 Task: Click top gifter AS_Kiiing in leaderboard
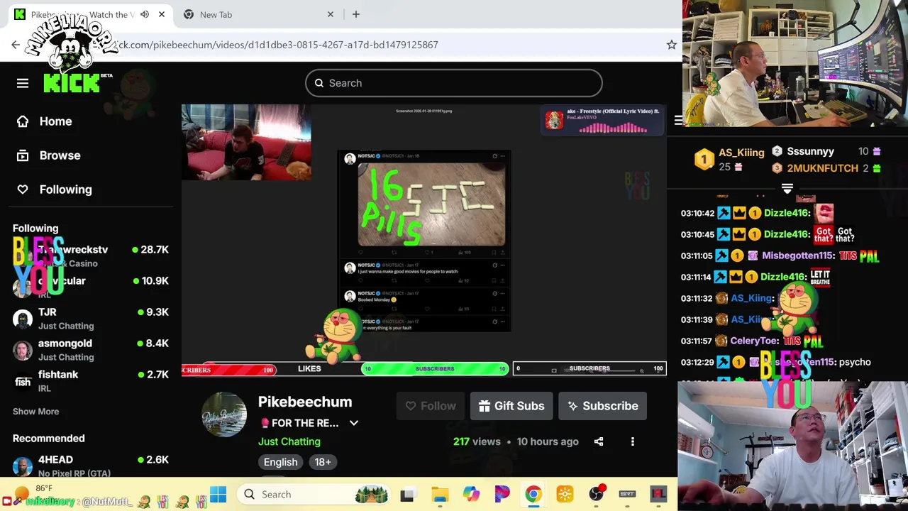coord(741,153)
